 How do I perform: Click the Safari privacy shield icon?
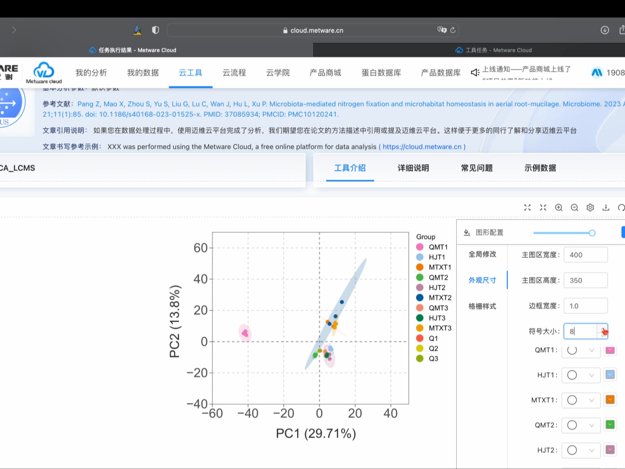(155, 30)
